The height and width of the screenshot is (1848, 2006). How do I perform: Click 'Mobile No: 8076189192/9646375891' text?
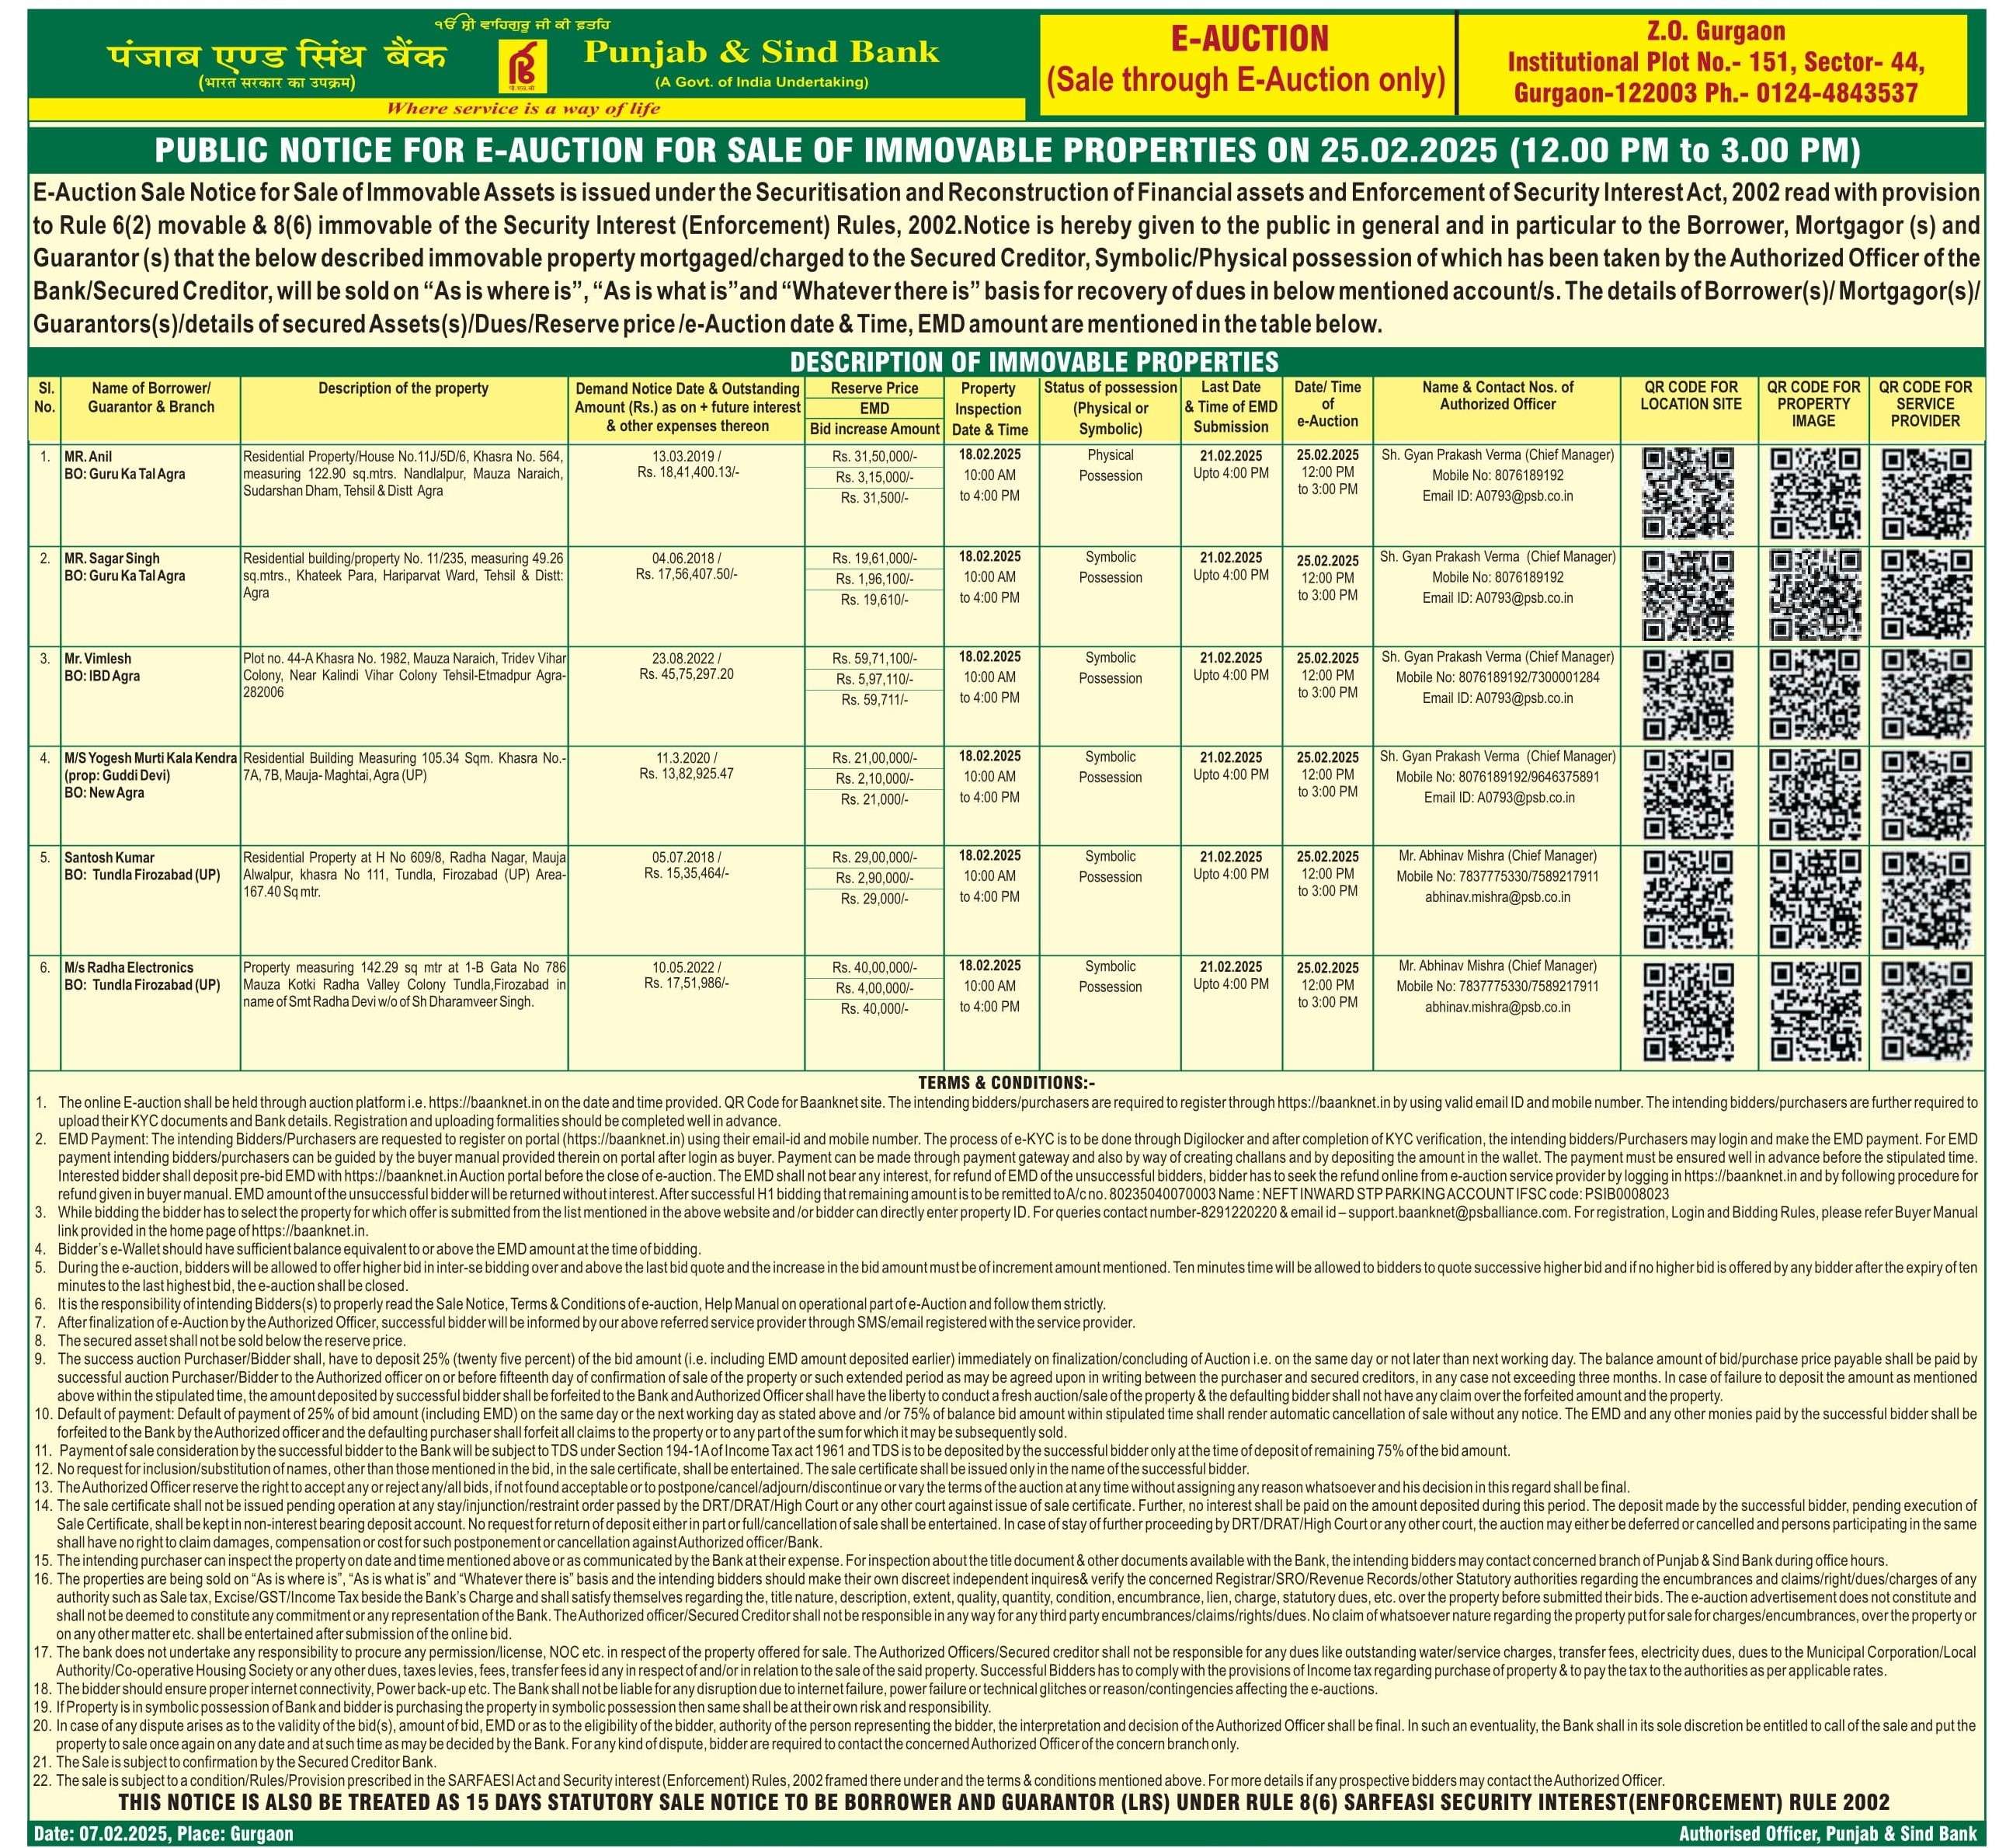coord(1497,777)
